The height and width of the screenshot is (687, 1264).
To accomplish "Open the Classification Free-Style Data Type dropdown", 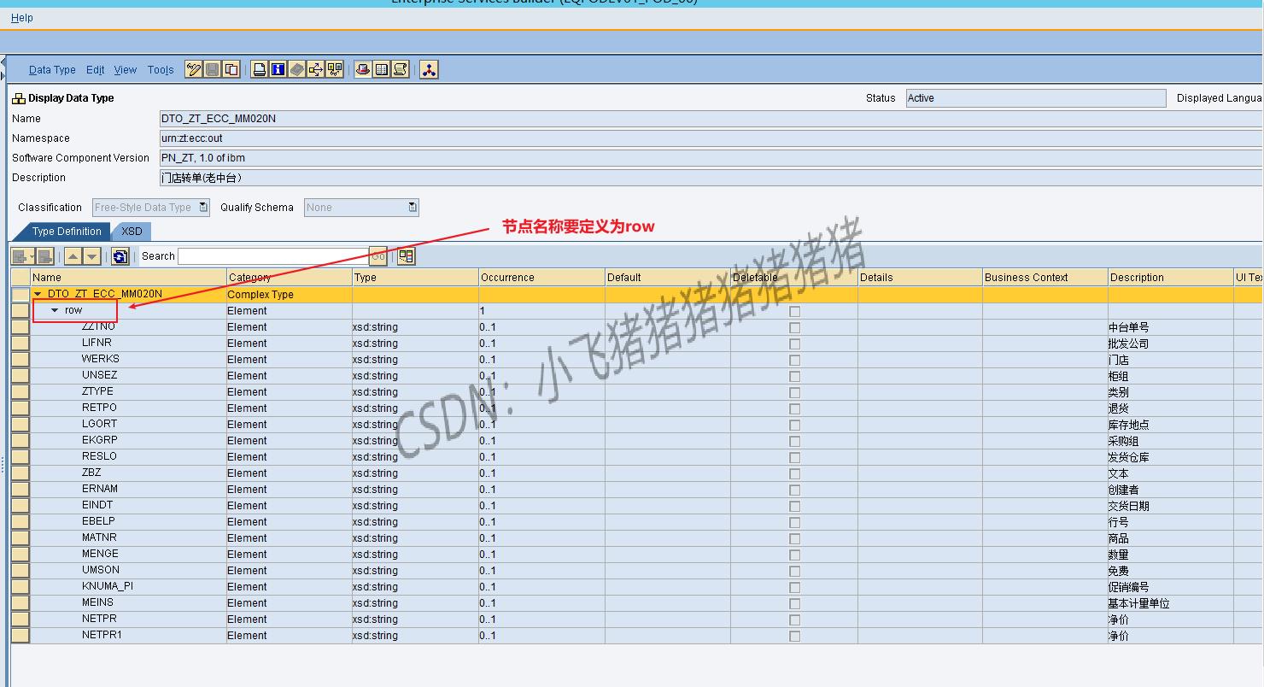I will pyautogui.click(x=203, y=208).
